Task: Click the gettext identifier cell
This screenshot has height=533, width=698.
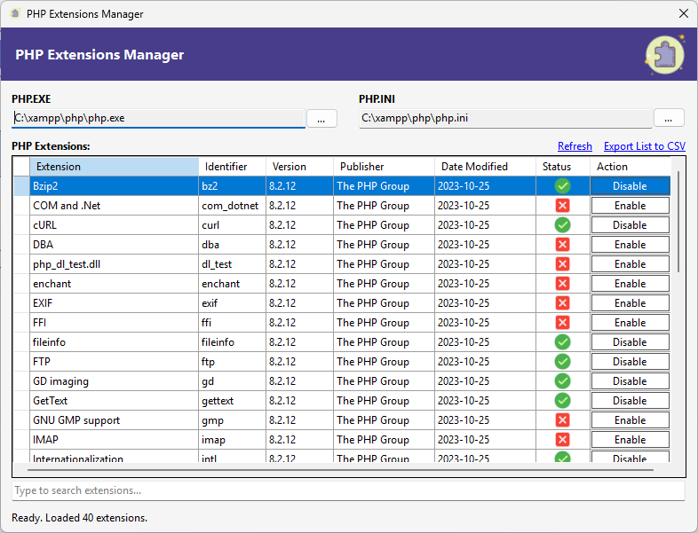Action: (232, 401)
